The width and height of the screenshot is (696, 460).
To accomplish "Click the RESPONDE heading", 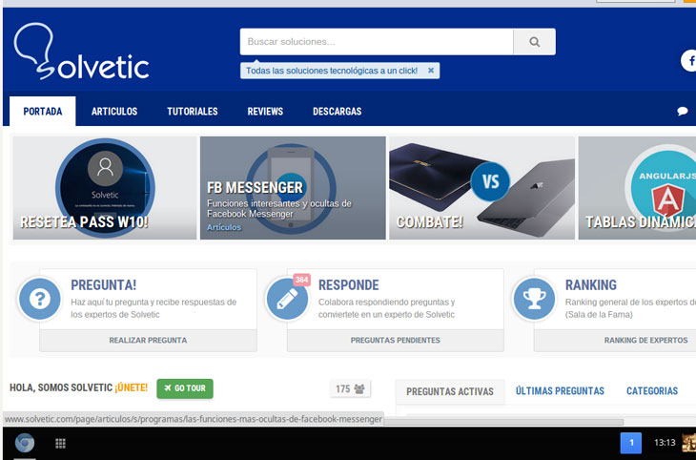I will click(348, 285).
